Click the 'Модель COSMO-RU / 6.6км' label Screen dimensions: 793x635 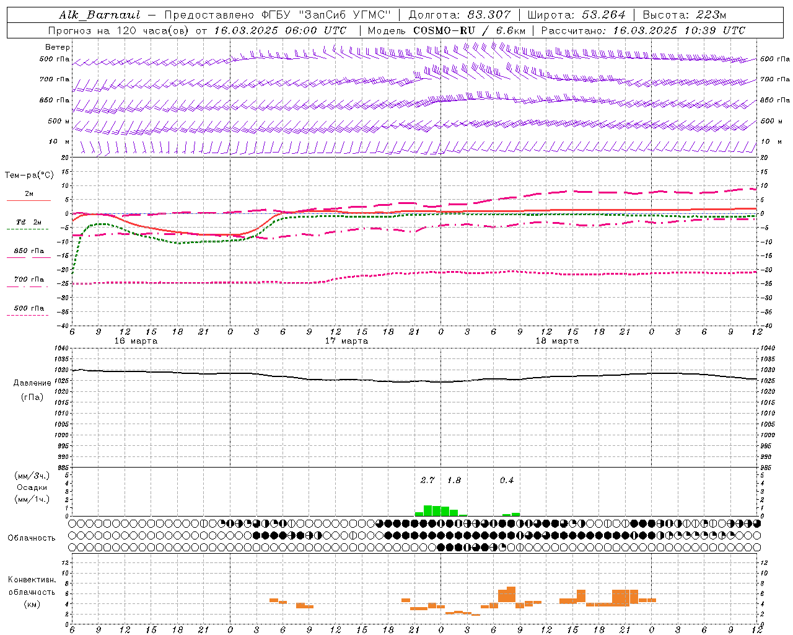point(446,30)
